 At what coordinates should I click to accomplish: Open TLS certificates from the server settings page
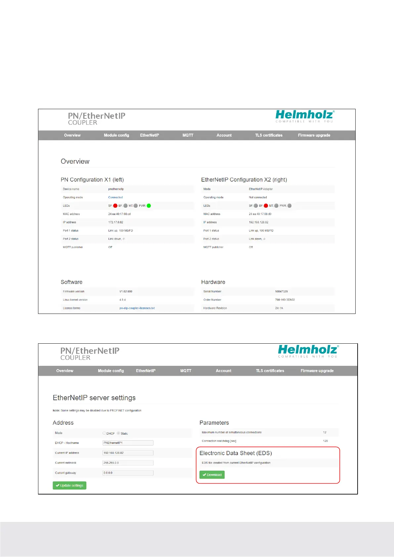pyautogui.click(x=270, y=371)
